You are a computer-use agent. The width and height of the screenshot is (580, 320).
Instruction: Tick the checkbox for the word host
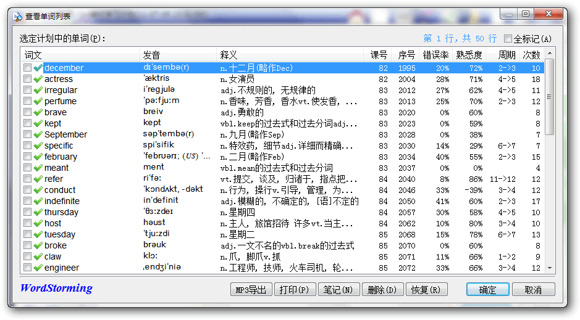click(x=28, y=223)
